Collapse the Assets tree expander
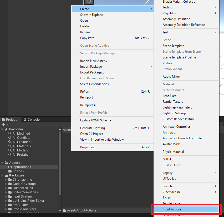This screenshot has height=217, width=224. click(x=2, y=162)
